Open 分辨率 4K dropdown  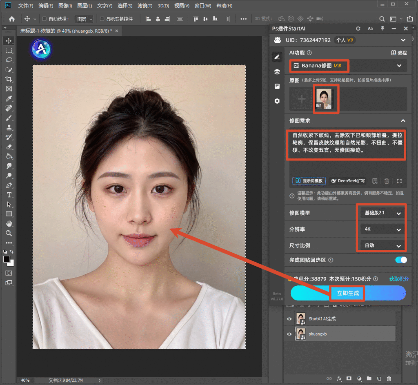click(382, 229)
